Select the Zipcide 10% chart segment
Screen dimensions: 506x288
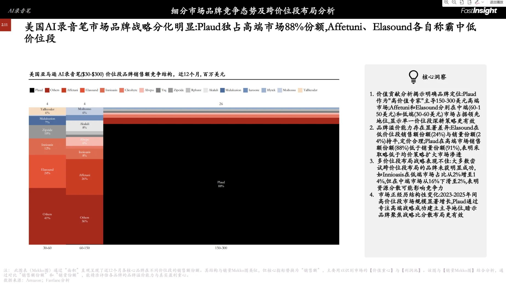(47, 132)
